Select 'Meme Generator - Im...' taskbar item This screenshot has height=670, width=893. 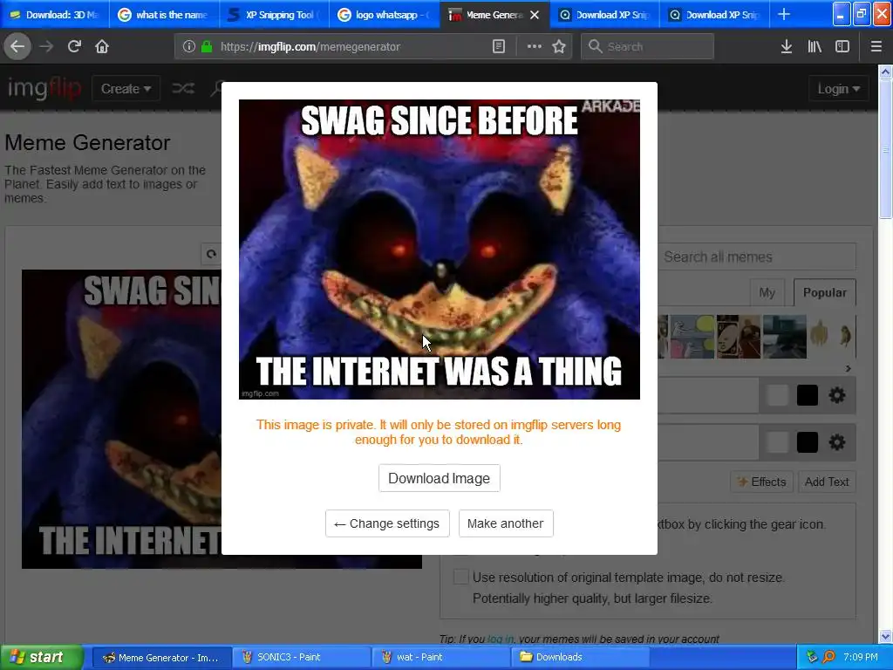pos(161,657)
